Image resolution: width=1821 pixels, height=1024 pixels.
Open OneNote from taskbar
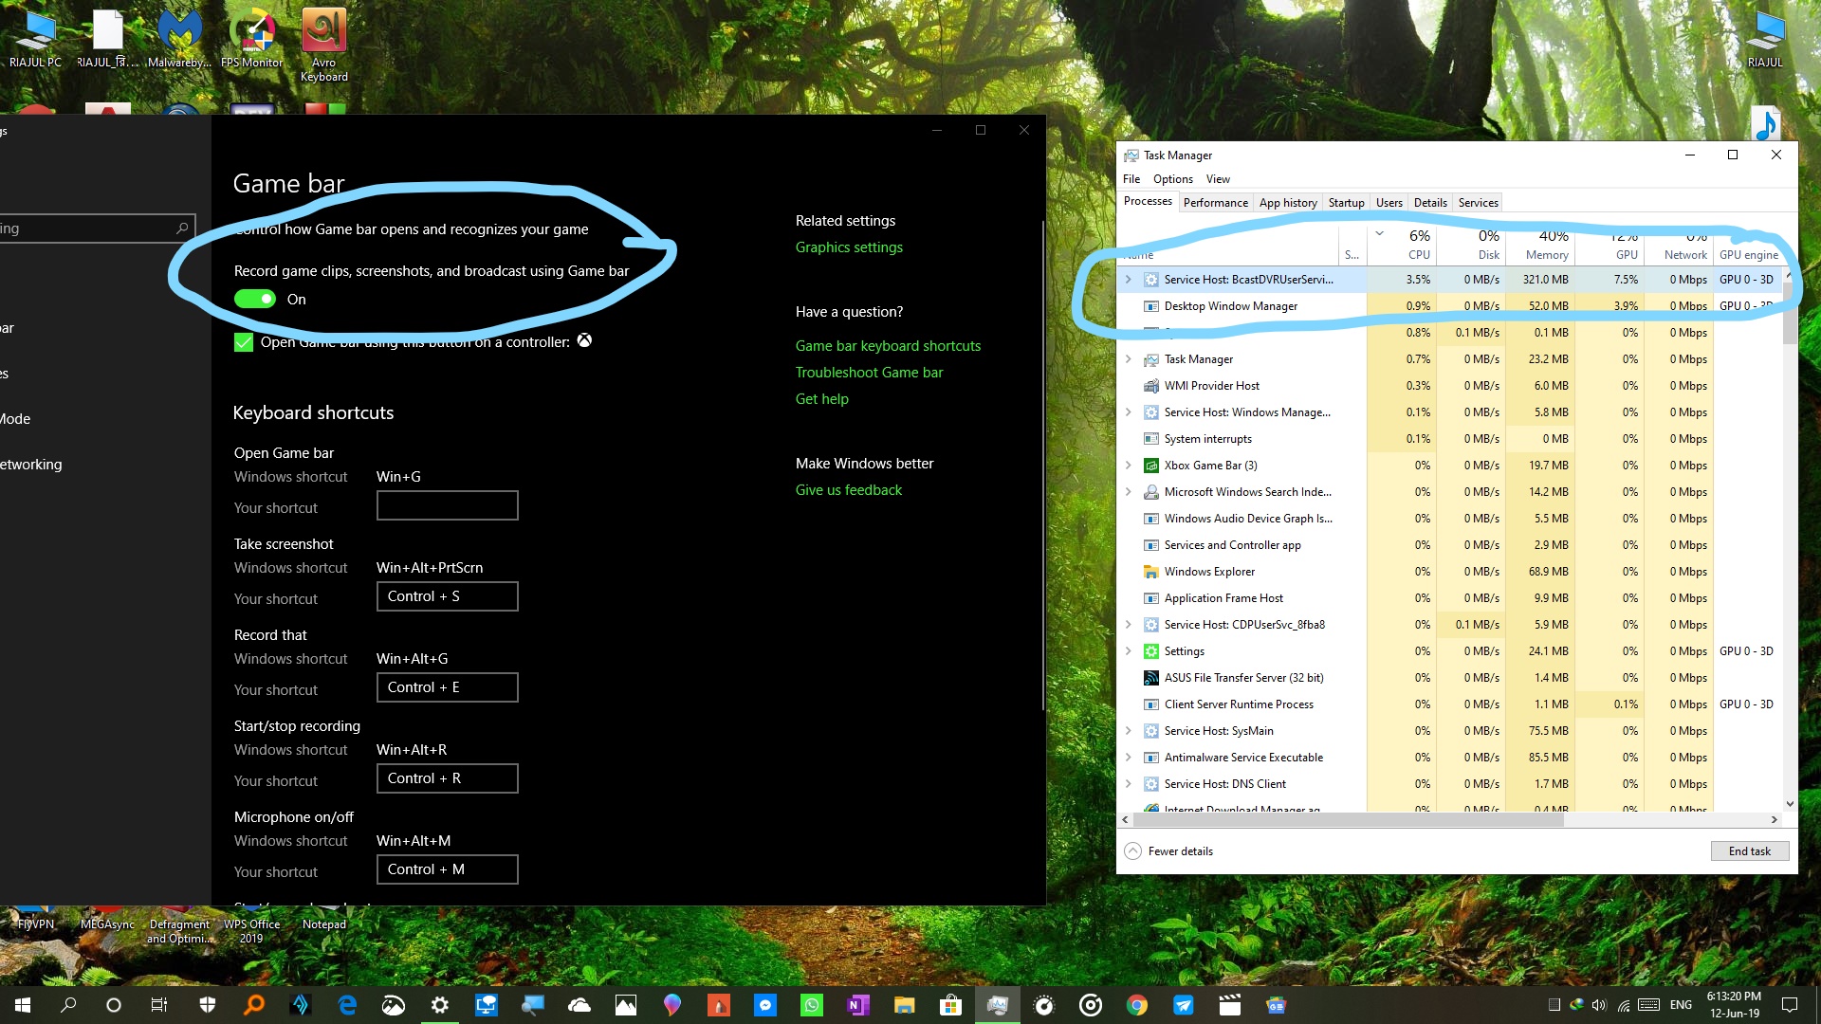858,1005
